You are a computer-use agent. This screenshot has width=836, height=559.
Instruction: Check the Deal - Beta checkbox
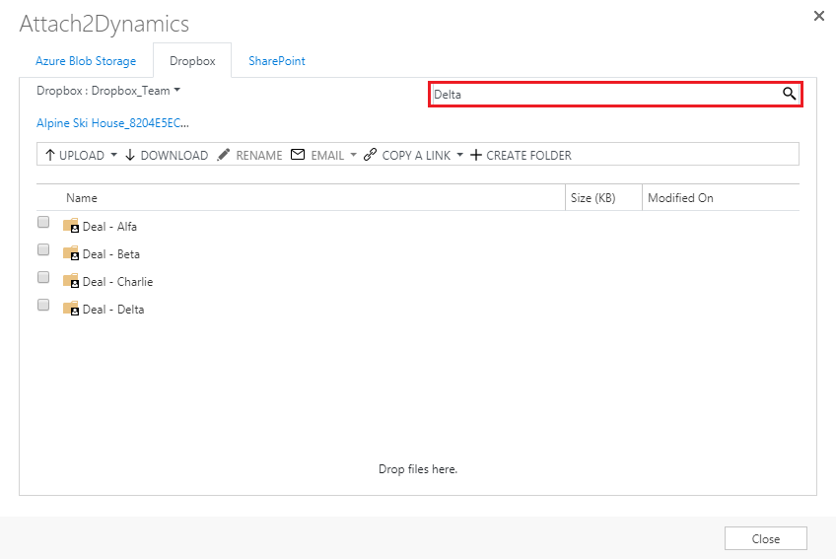coord(43,249)
